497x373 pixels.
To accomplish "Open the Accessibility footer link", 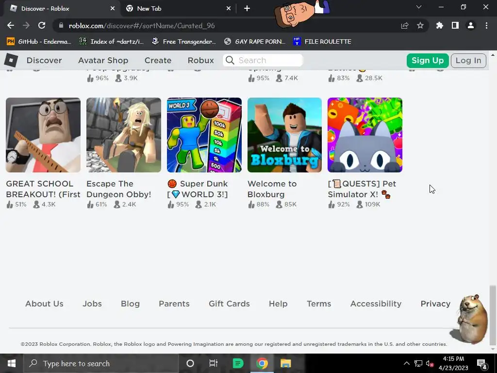I will (x=376, y=304).
